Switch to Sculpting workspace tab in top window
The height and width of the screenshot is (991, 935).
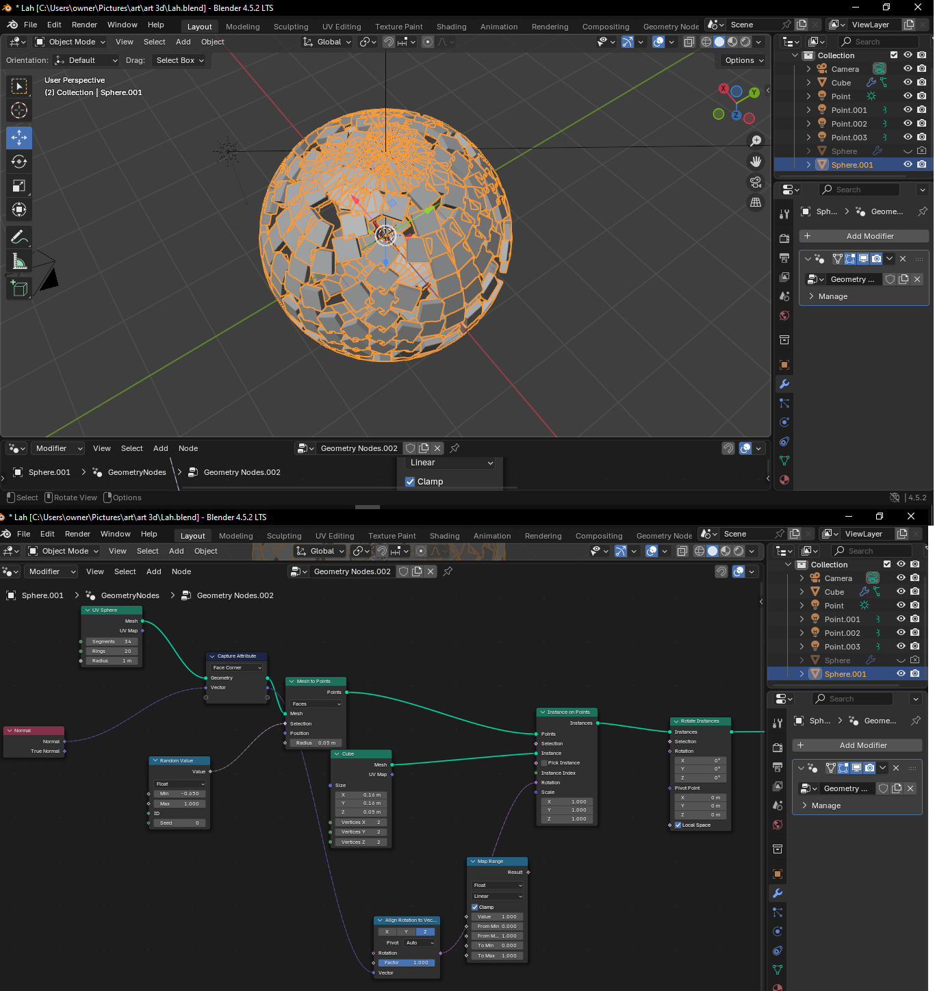click(x=291, y=27)
